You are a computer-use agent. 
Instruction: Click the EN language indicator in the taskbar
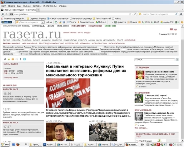tap(143, 145)
